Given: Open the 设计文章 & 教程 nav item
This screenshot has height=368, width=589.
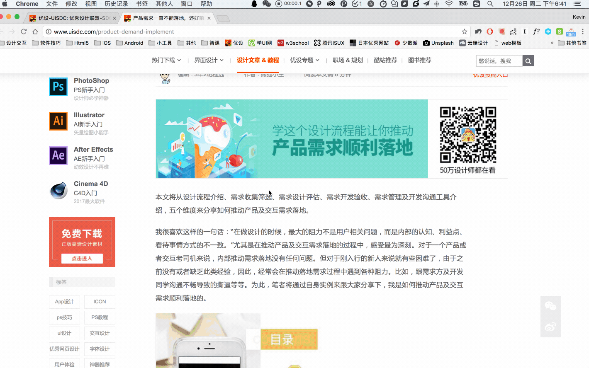Looking at the screenshot, I should [258, 61].
